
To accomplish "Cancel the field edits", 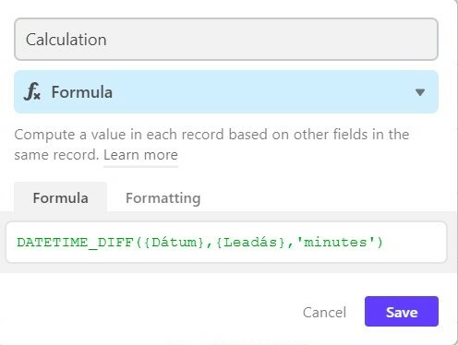I will 324,312.
